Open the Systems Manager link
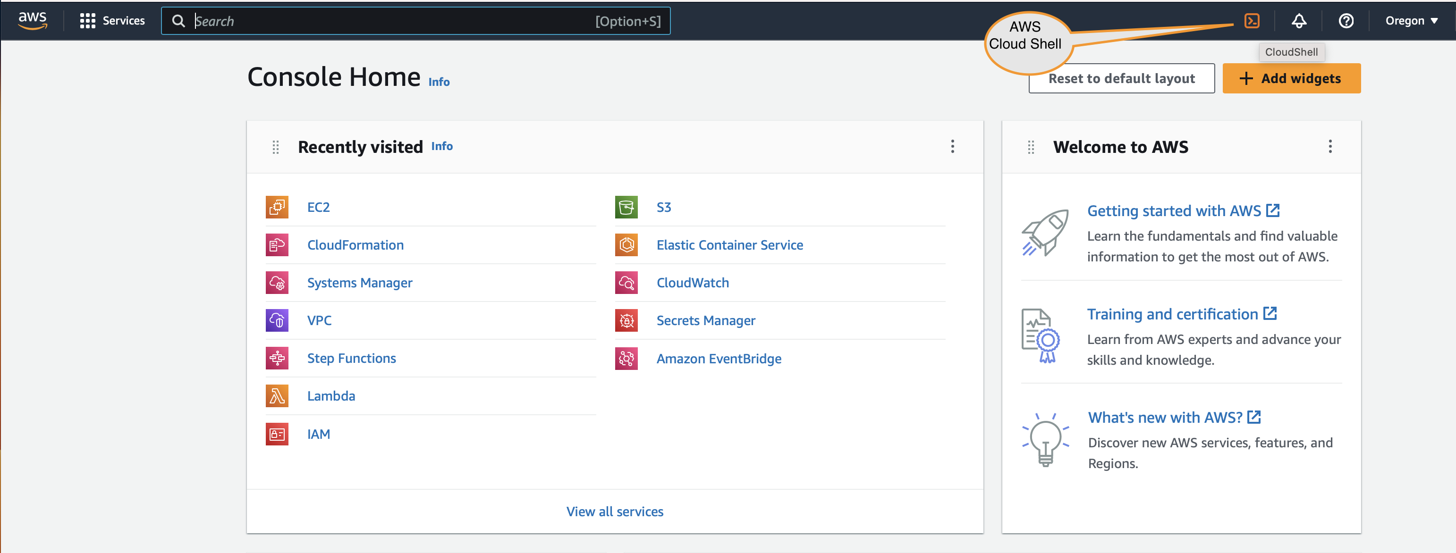This screenshot has height=553, width=1456. point(359,283)
